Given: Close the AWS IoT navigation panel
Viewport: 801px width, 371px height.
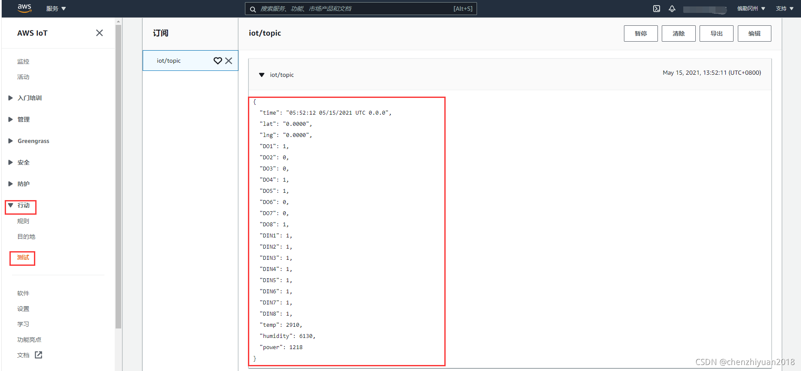Looking at the screenshot, I should pyautogui.click(x=99, y=33).
